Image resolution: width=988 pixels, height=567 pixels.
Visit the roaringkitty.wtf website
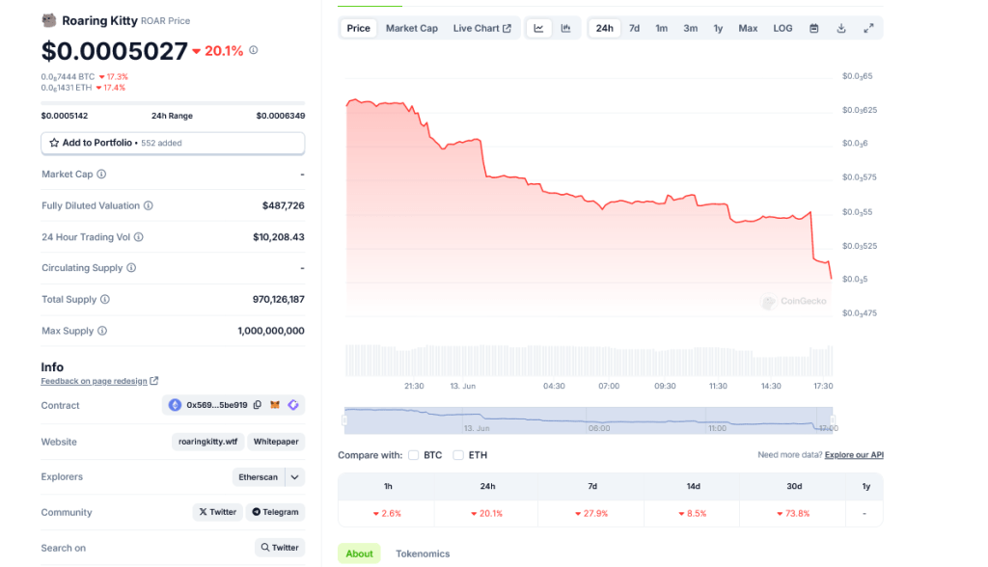point(208,442)
